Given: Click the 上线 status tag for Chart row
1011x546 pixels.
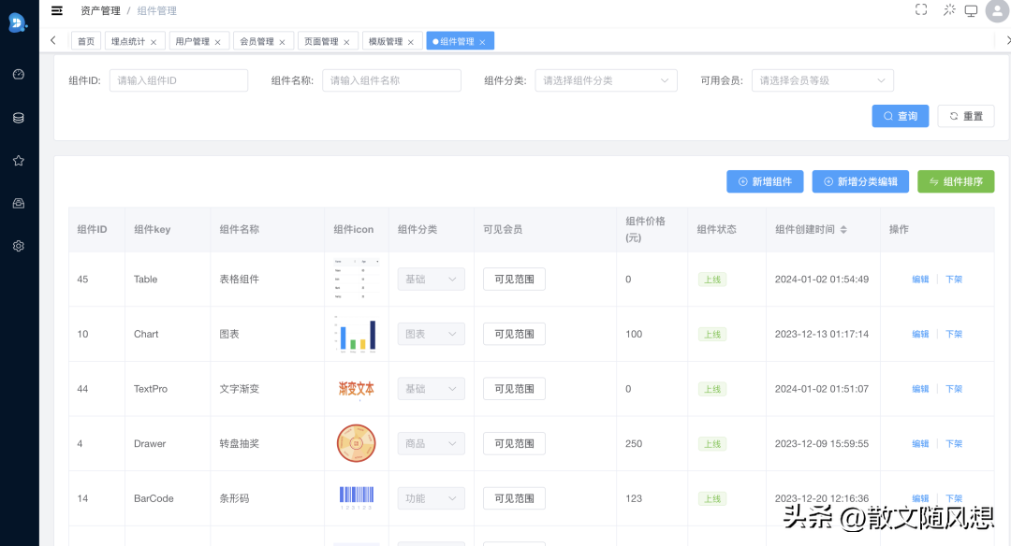Looking at the screenshot, I should click(712, 334).
